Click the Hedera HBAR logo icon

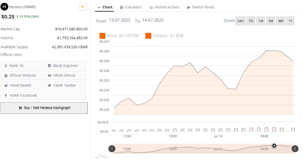pos(4,7)
